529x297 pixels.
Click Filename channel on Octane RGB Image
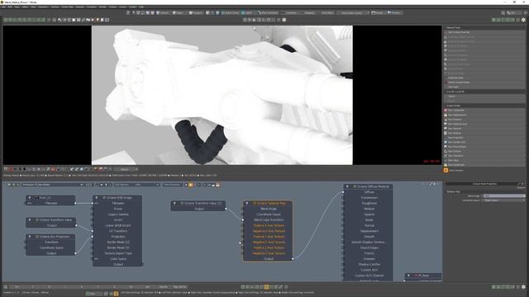tap(117, 204)
